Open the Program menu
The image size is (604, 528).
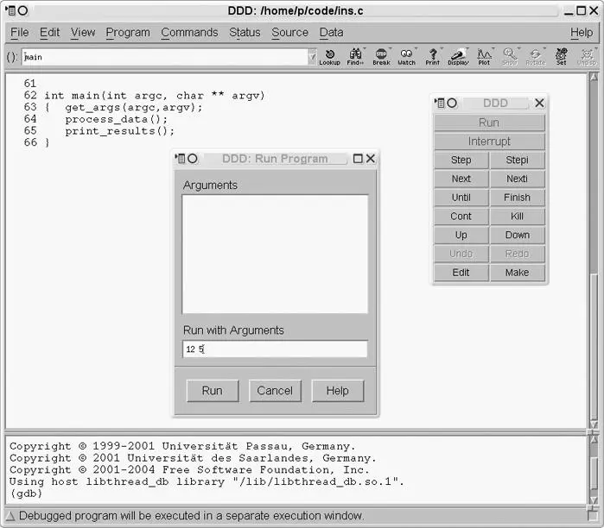[128, 33]
